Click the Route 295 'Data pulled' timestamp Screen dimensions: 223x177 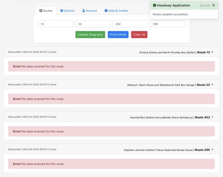(x=32, y=149)
